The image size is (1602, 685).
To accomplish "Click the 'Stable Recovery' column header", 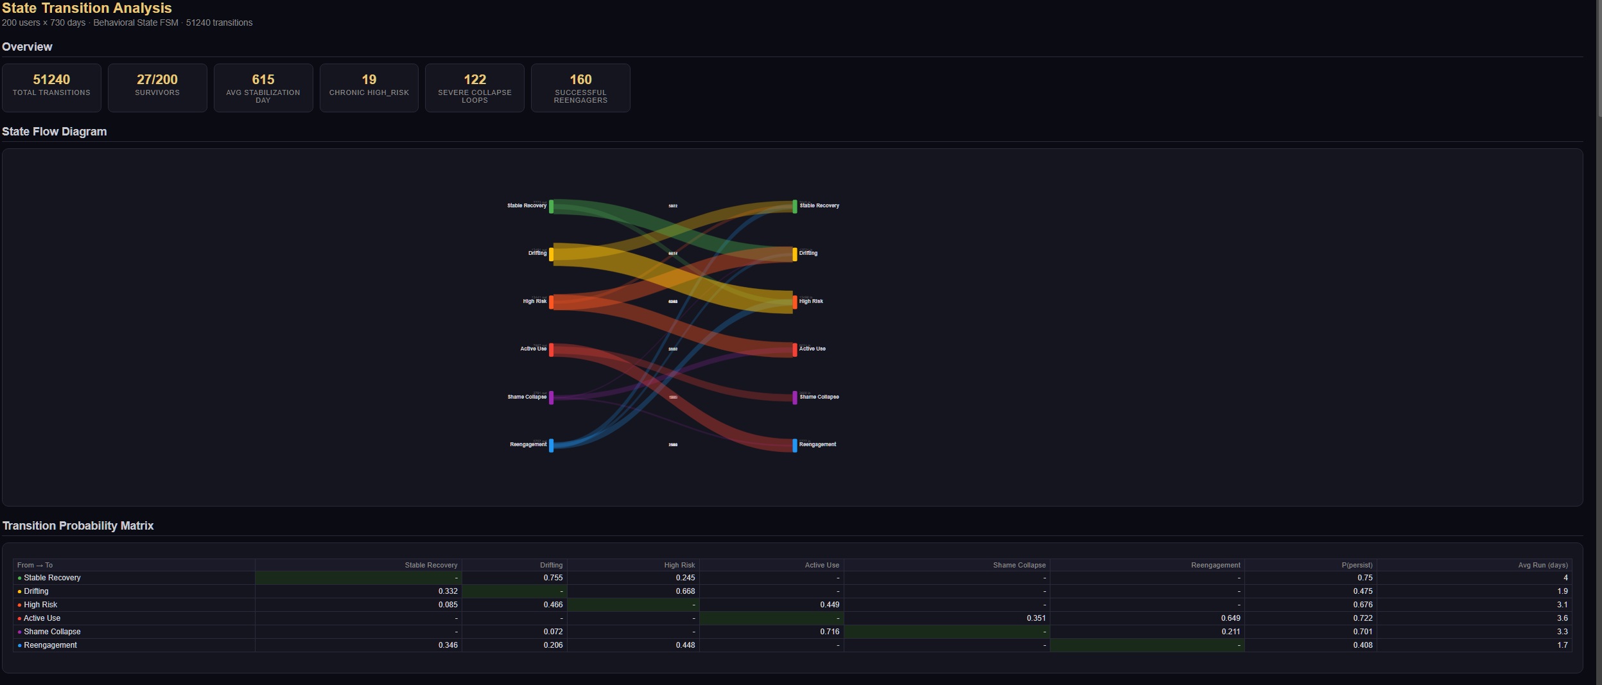I will pos(358,565).
